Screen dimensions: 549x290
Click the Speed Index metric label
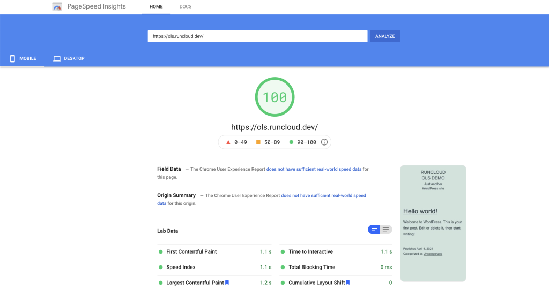[x=181, y=267]
